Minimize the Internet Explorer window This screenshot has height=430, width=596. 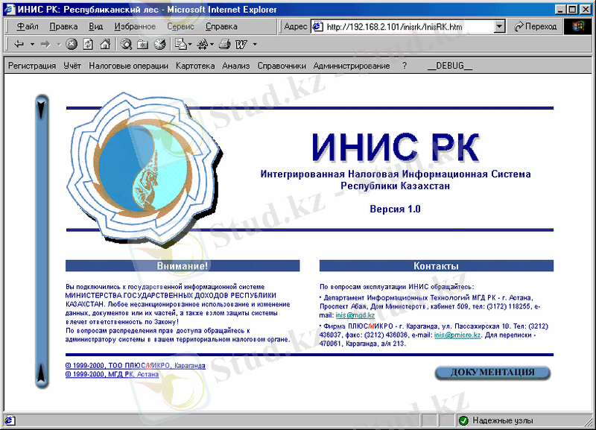coord(559,10)
